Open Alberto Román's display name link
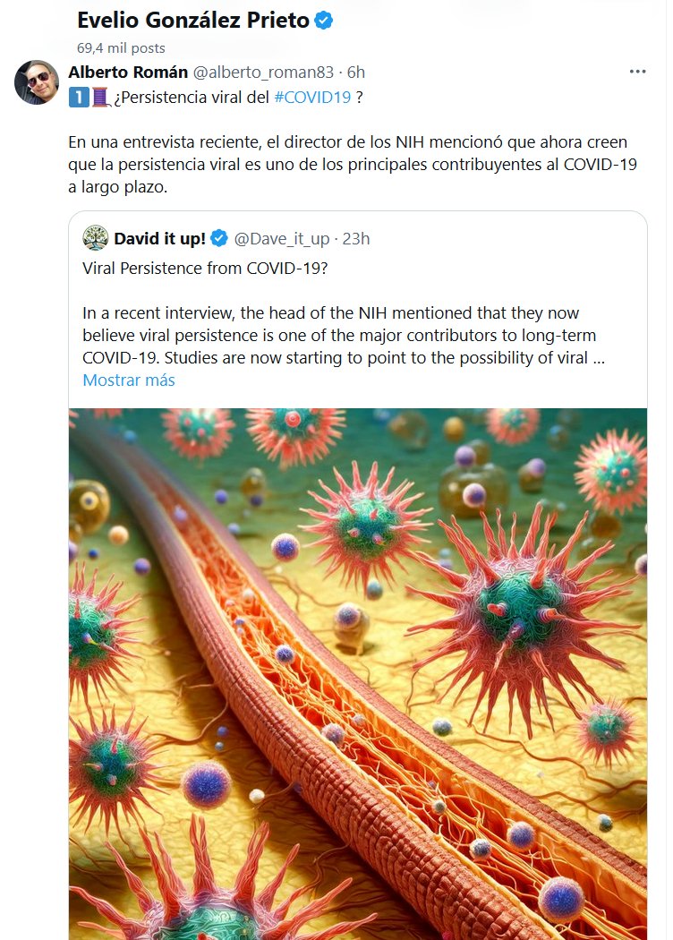 pyautogui.click(x=127, y=73)
